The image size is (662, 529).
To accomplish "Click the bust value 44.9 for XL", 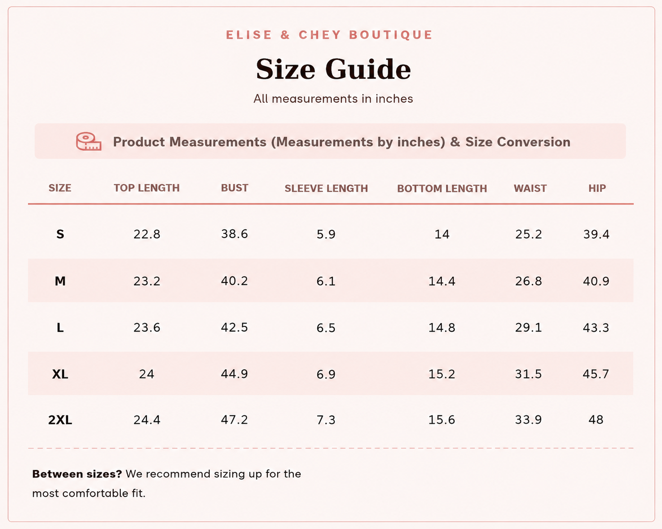I will coord(235,374).
